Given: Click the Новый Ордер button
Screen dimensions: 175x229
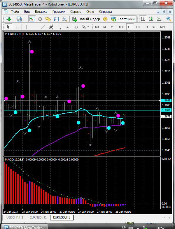Looking at the screenshot, I should click(x=86, y=19).
